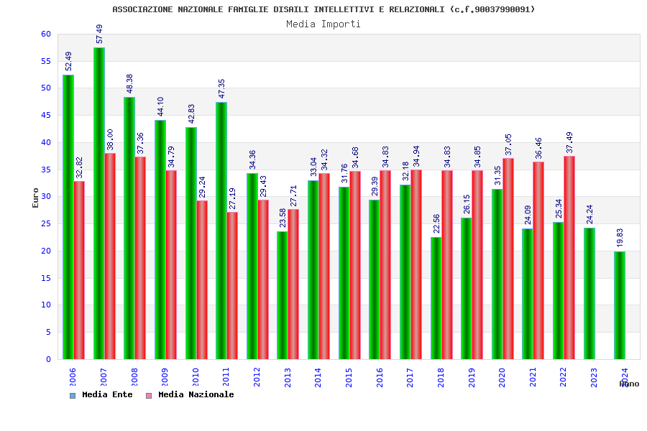Viewport: 647px width, 431px height.
Task: Click the 2007 green bar labeled 57.49
Action: point(99,203)
